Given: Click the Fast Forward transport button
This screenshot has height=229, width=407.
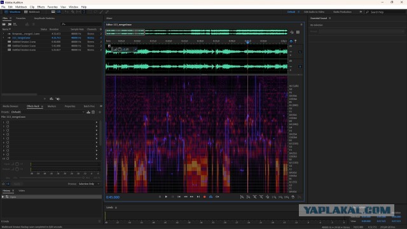Looking at the screenshot, I should click(192, 197).
